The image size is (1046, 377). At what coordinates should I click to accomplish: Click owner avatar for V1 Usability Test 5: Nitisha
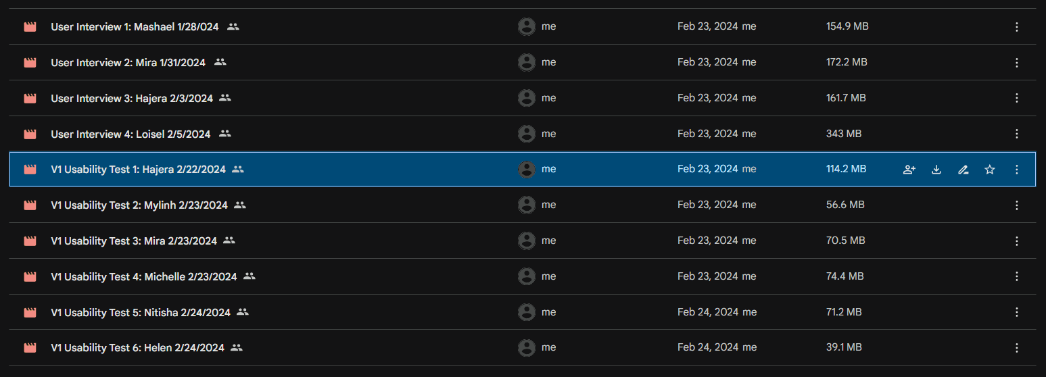527,312
